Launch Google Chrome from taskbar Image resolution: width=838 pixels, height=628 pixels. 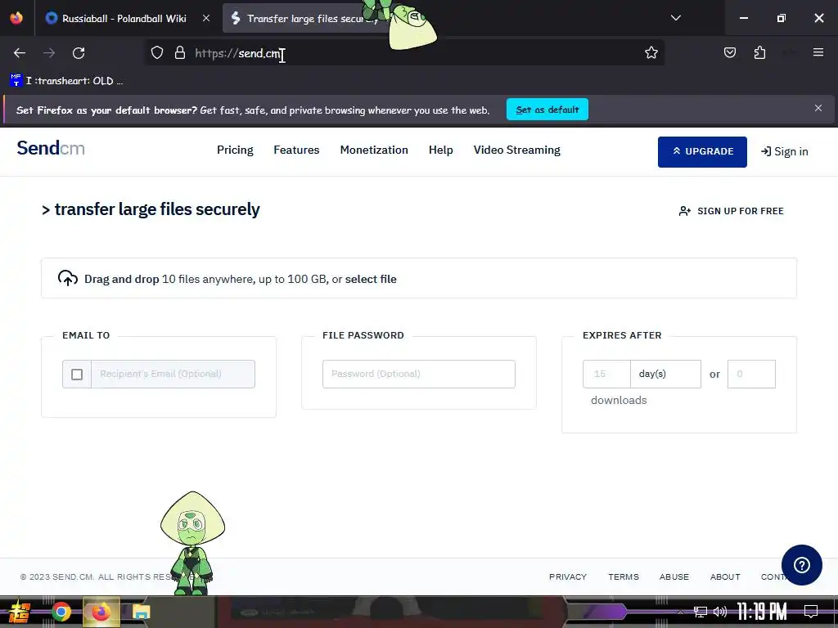(61, 612)
